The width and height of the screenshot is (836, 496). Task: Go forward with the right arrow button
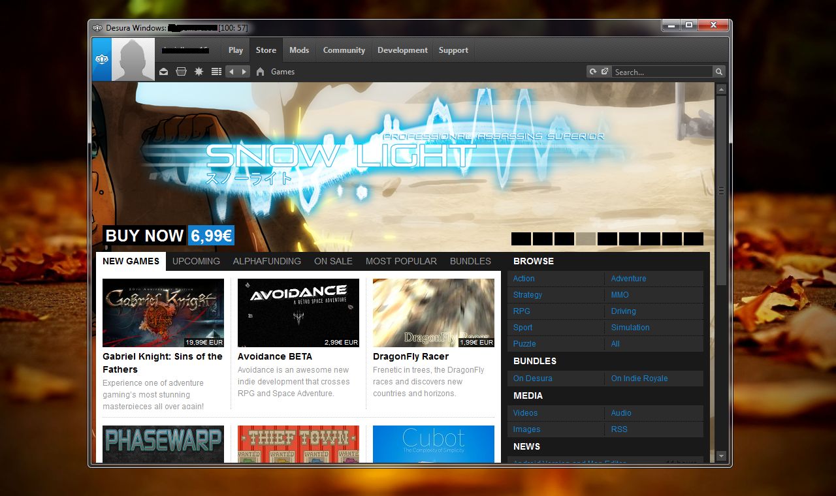point(244,72)
